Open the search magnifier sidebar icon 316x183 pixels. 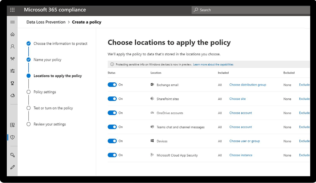click(12, 155)
